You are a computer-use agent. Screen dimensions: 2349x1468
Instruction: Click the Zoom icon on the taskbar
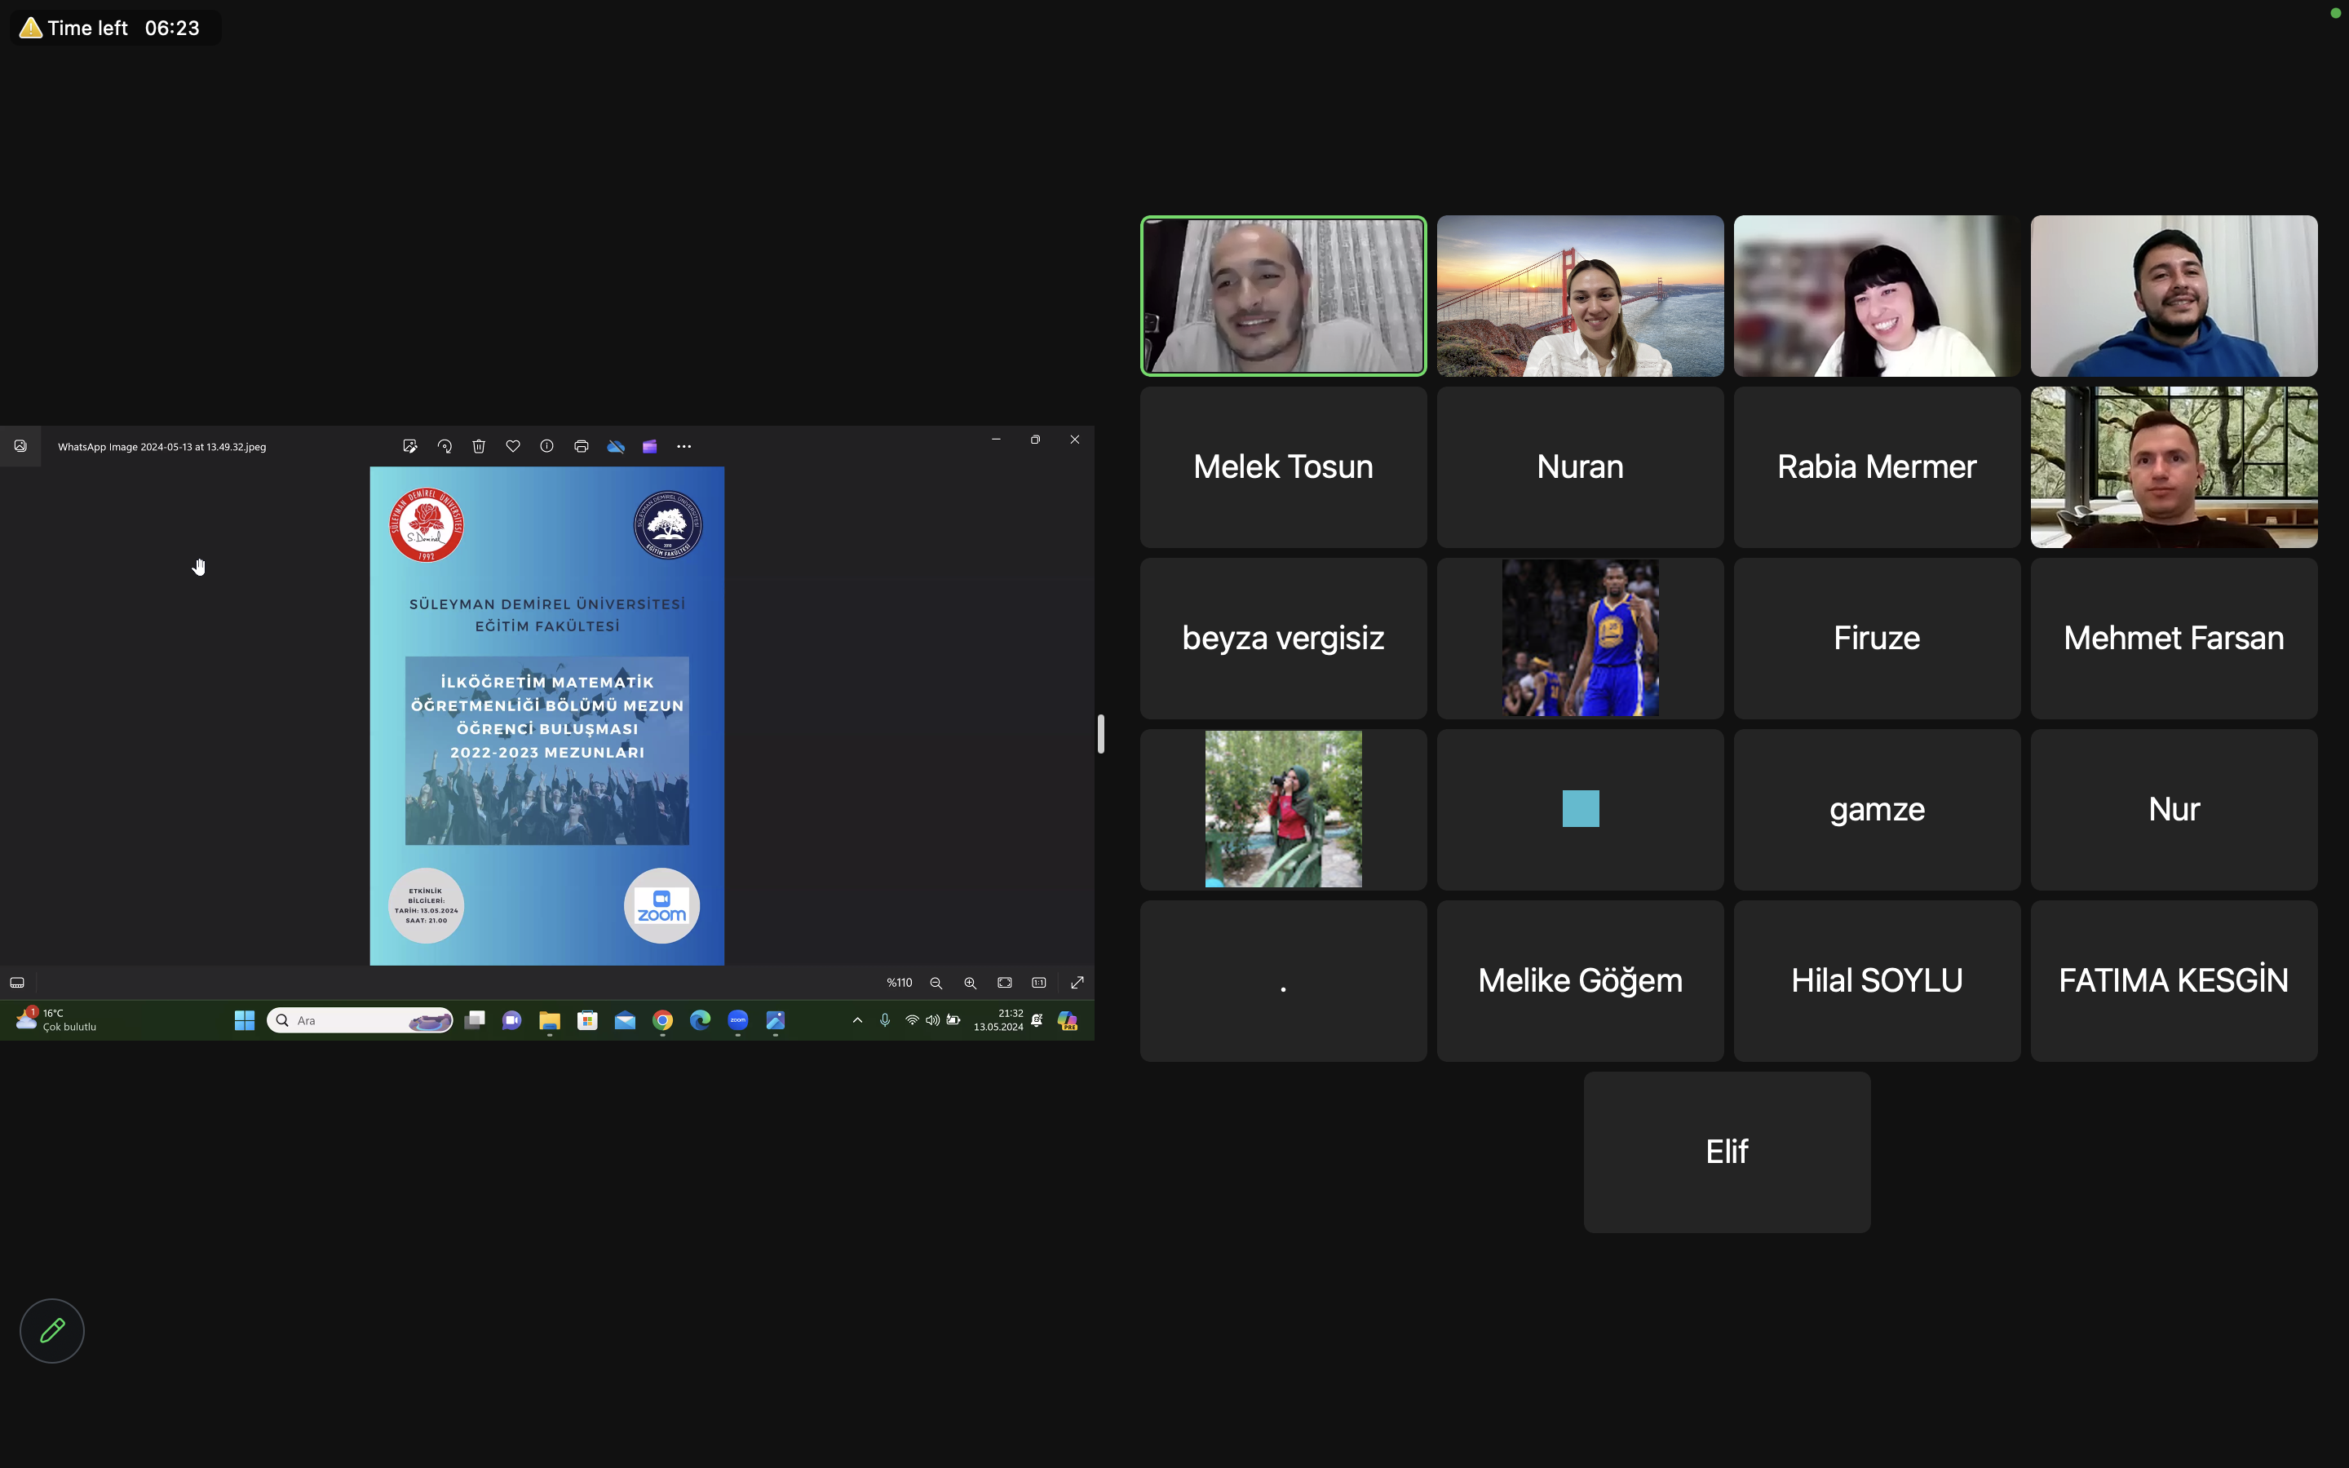tap(737, 1020)
